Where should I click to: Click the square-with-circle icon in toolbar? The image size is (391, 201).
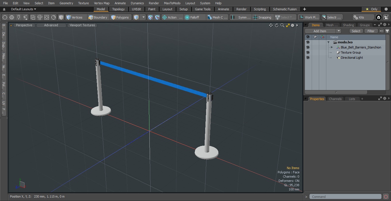47,17
